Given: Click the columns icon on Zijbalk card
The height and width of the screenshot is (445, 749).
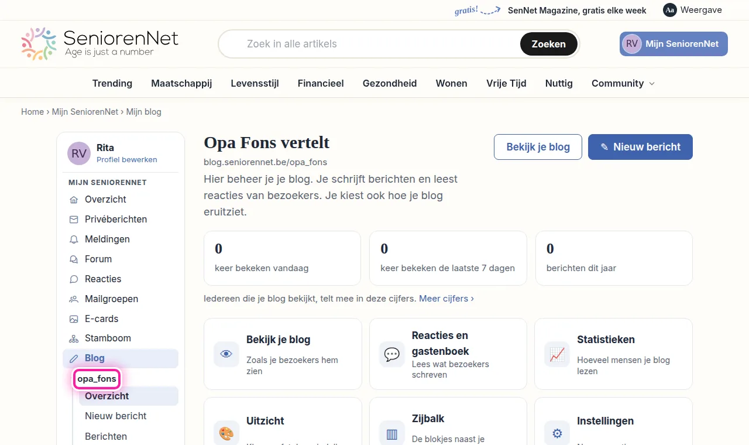Looking at the screenshot, I should [x=391, y=433].
